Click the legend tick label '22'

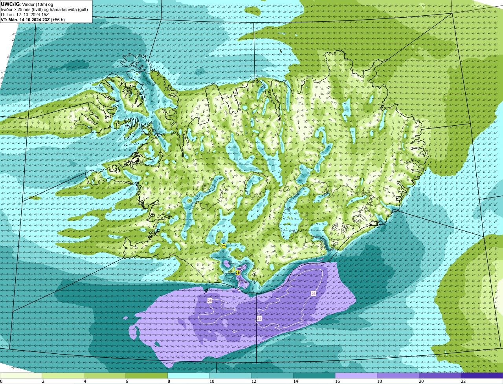tap(463, 381)
